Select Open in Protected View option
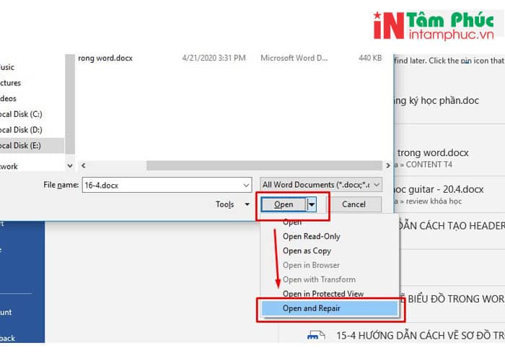The width and height of the screenshot is (505, 361). tap(323, 294)
